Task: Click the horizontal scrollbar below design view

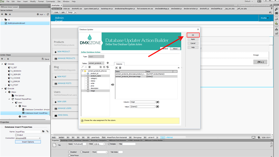Action: 162,135
